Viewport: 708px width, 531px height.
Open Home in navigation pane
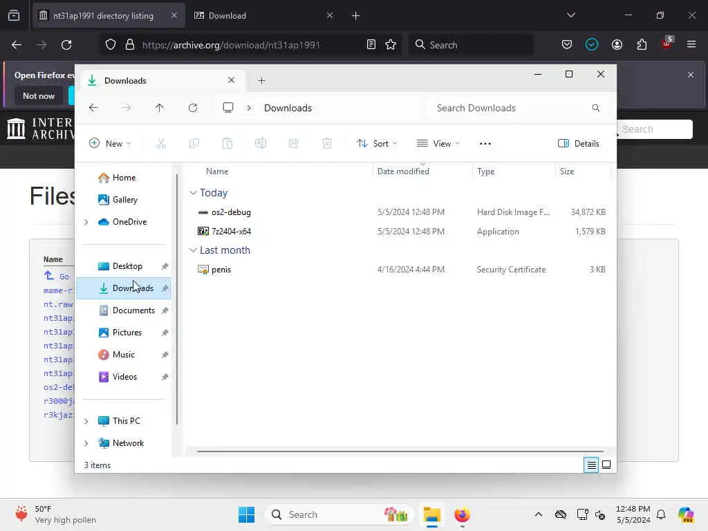pos(124,178)
